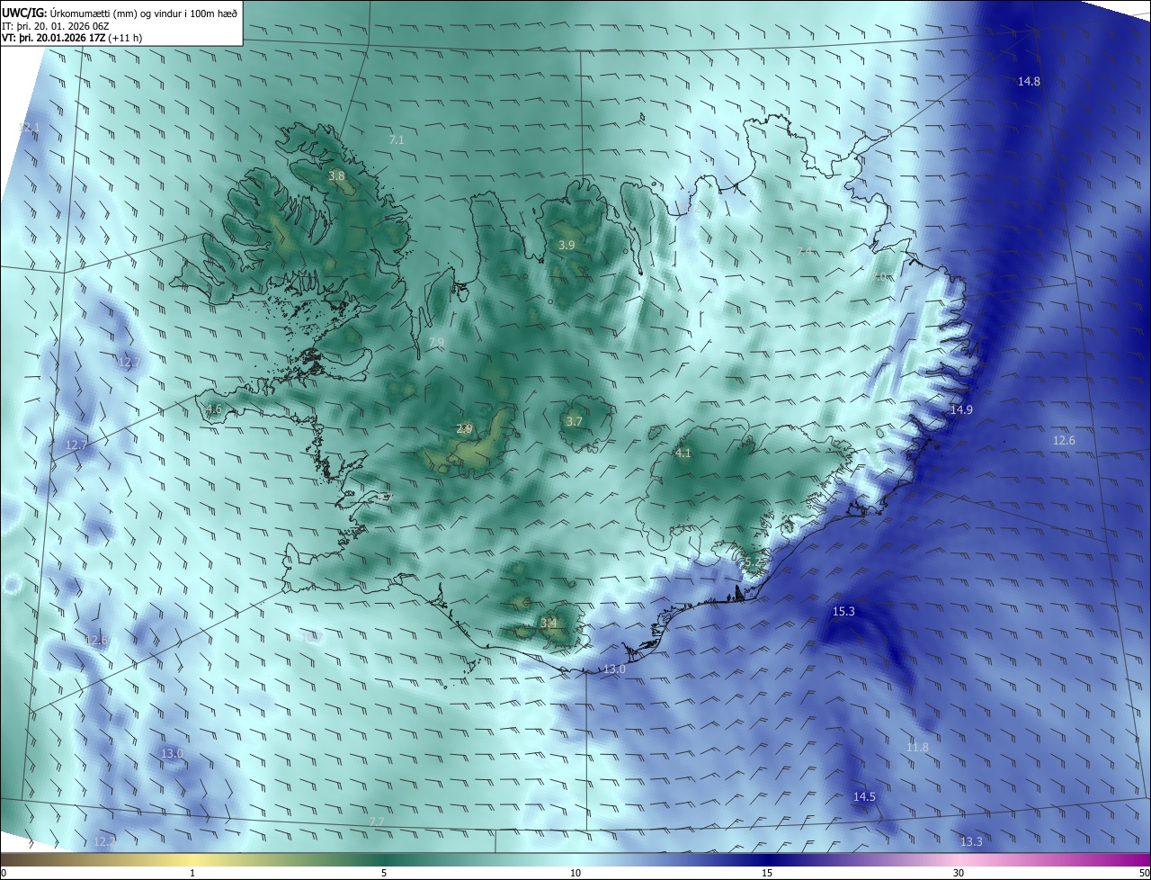Click the valid time line 'VT: þri. 20.01.2026 17Z (+11 h)'
Viewport: 1151px width, 880px height.
71,38
